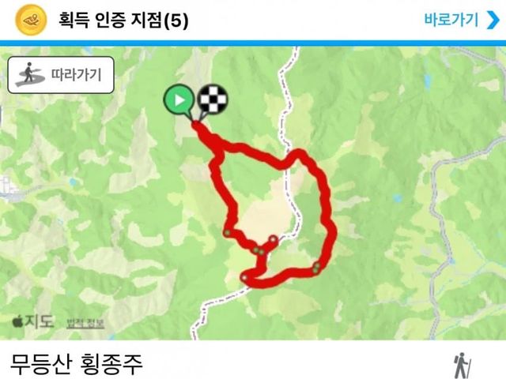
Task: Tap the southeast green waypoint dots on route
Action: [x=316, y=268]
